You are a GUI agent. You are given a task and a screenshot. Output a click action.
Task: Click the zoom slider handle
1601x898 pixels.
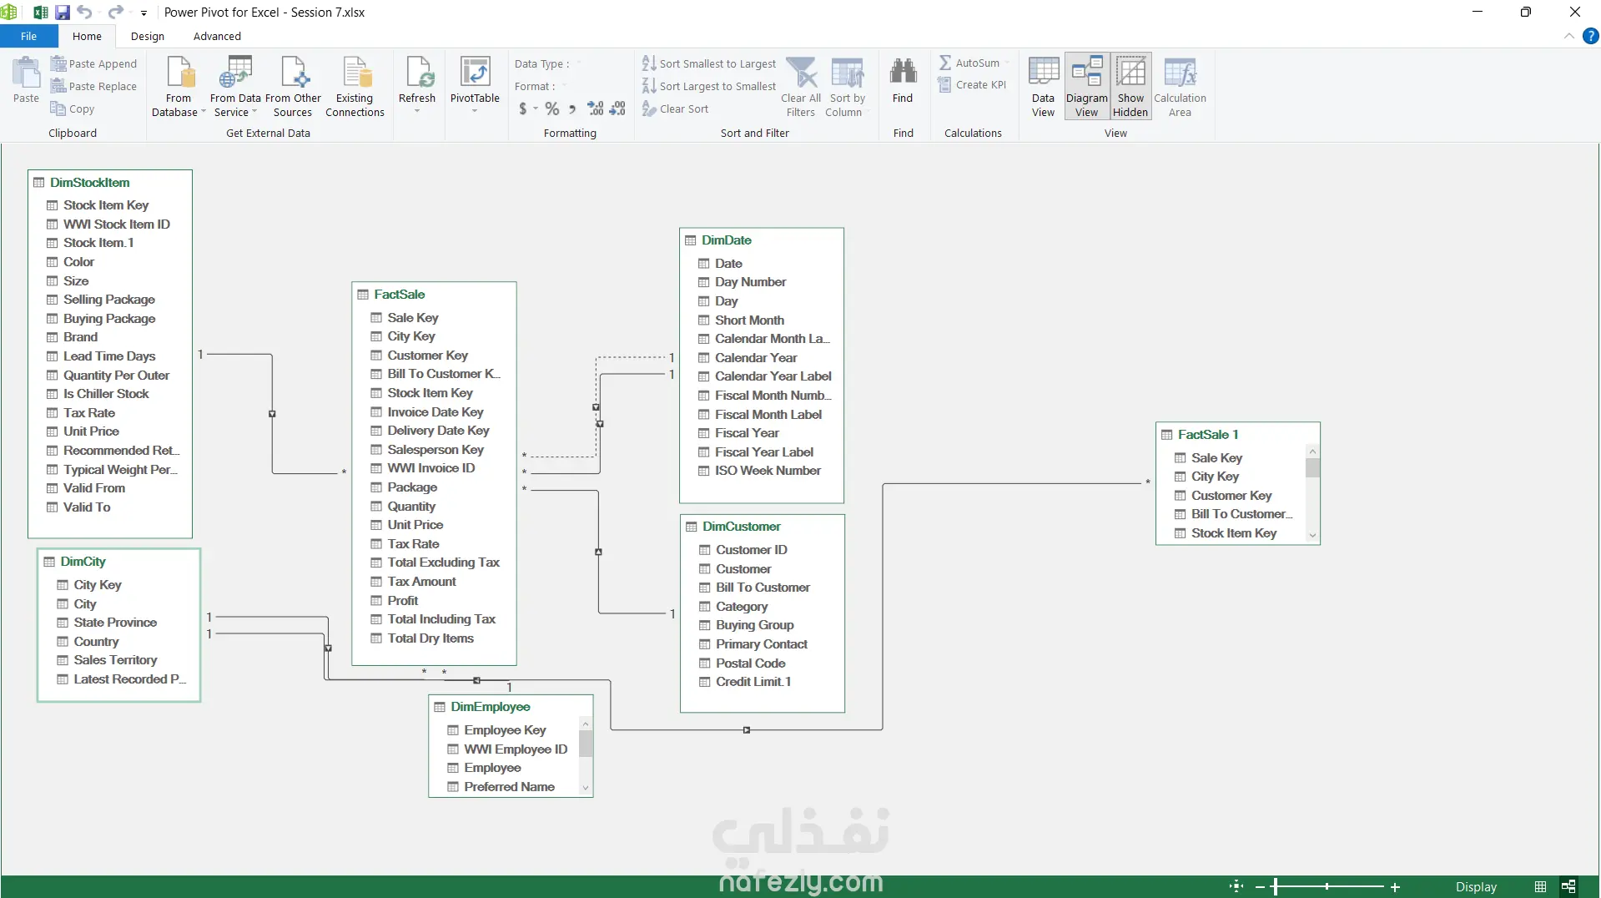[x=1275, y=886]
